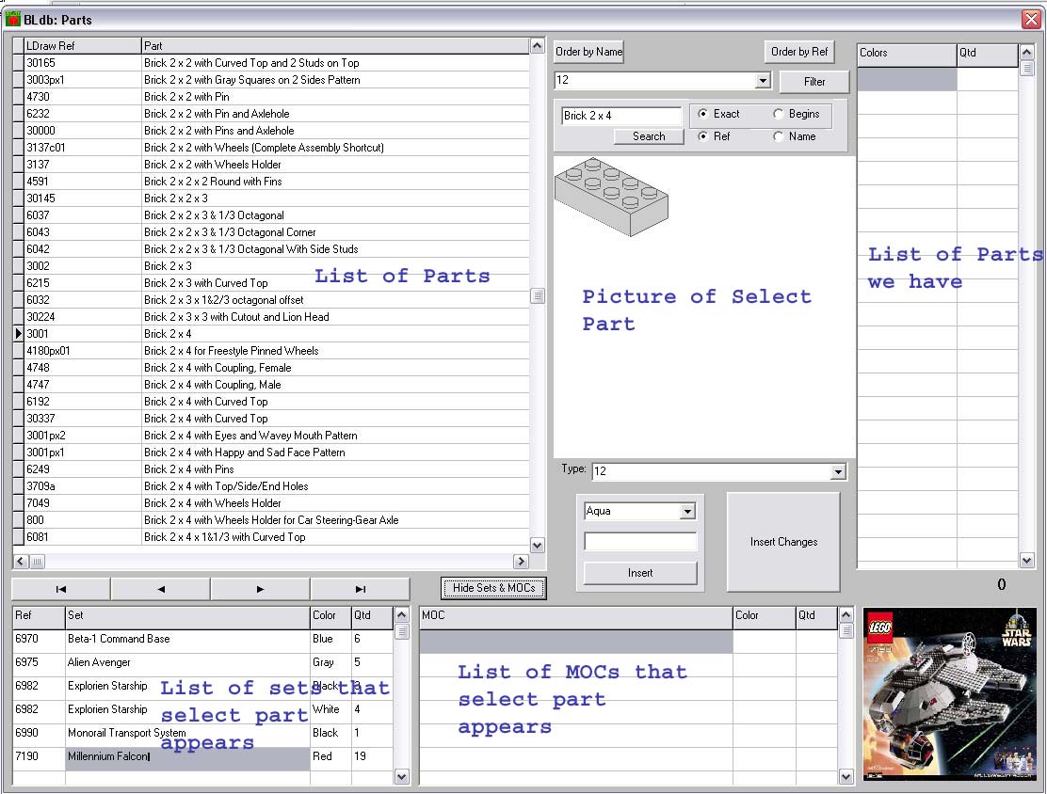Screen dimensions: 1047x794
Task: Click row selector beside 30165
Action: 18,63
